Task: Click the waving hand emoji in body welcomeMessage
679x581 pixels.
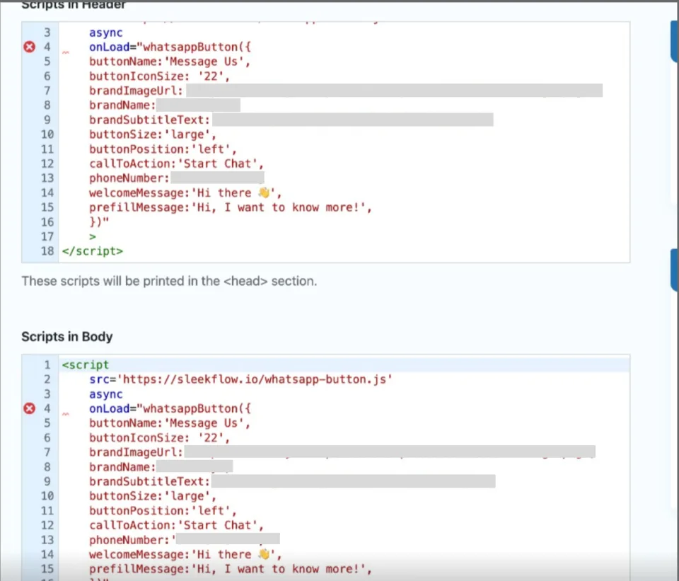Action: click(265, 554)
